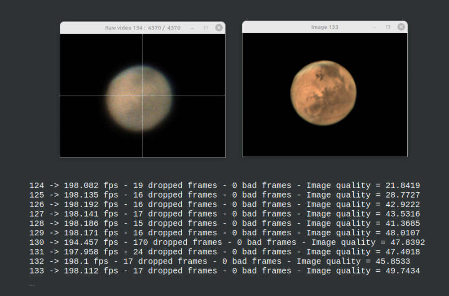Screen dimensions: 449x296
Task: Click terminal line 129 with quality 48.0107
Action: pyautogui.click(x=224, y=233)
